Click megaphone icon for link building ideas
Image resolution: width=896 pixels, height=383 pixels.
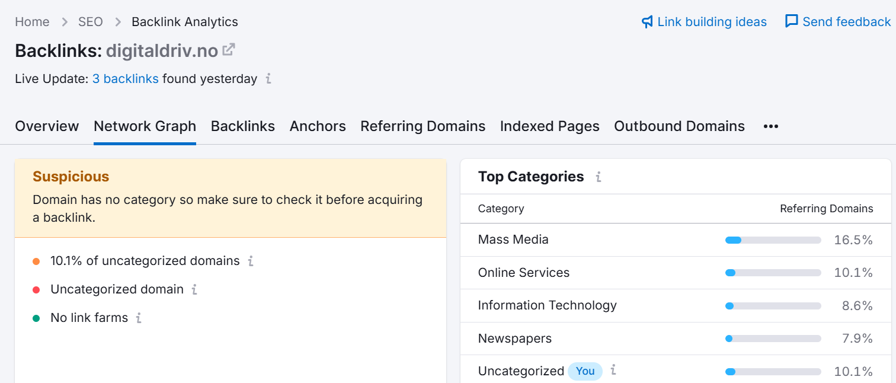(647, 22)
